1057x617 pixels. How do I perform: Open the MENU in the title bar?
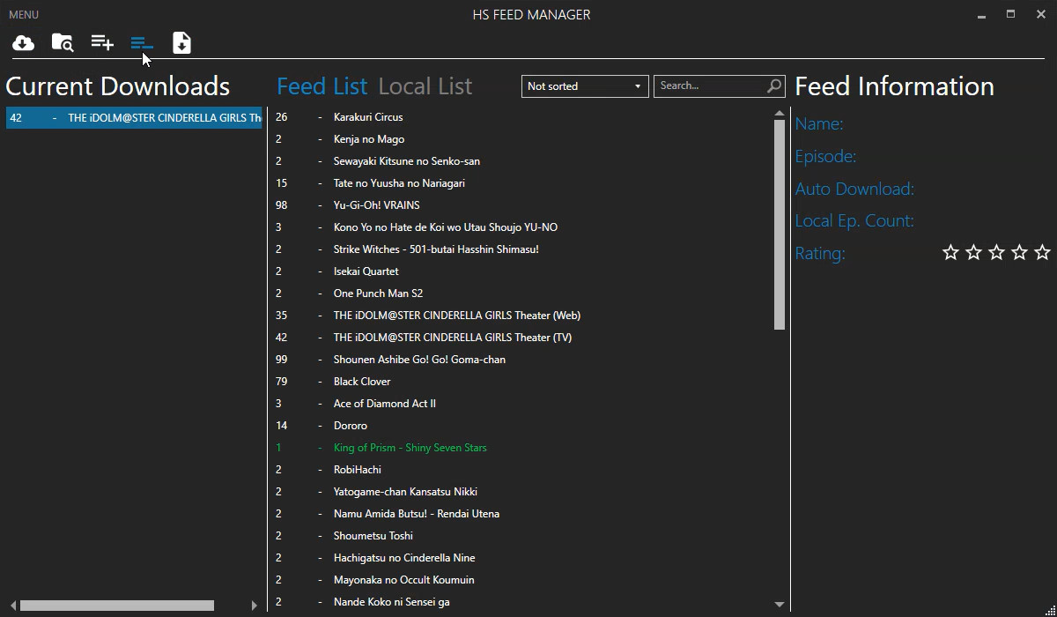tap(24, 15)
